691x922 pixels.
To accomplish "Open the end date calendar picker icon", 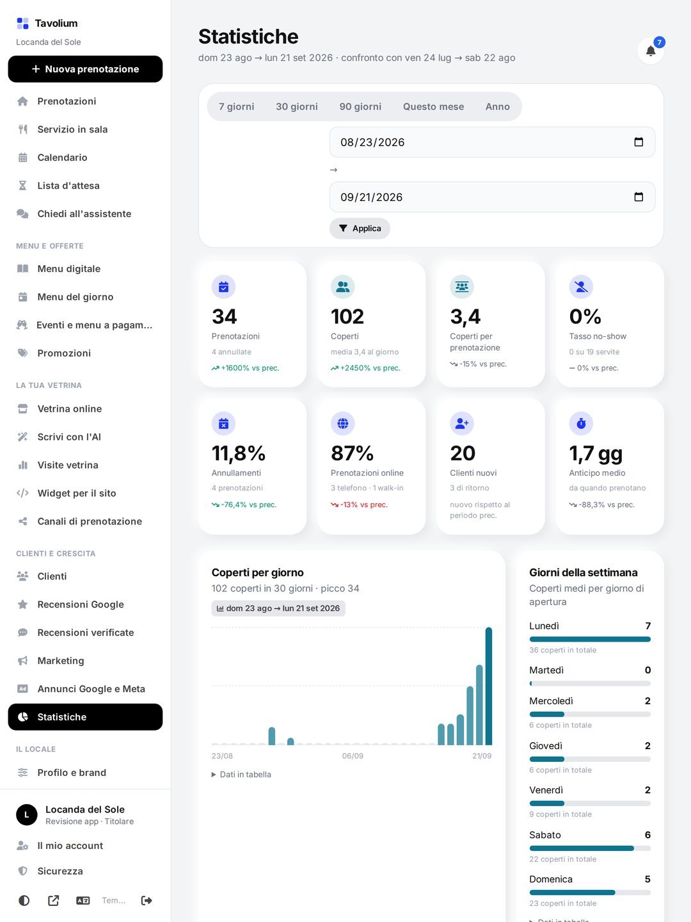I will (639, 197).
